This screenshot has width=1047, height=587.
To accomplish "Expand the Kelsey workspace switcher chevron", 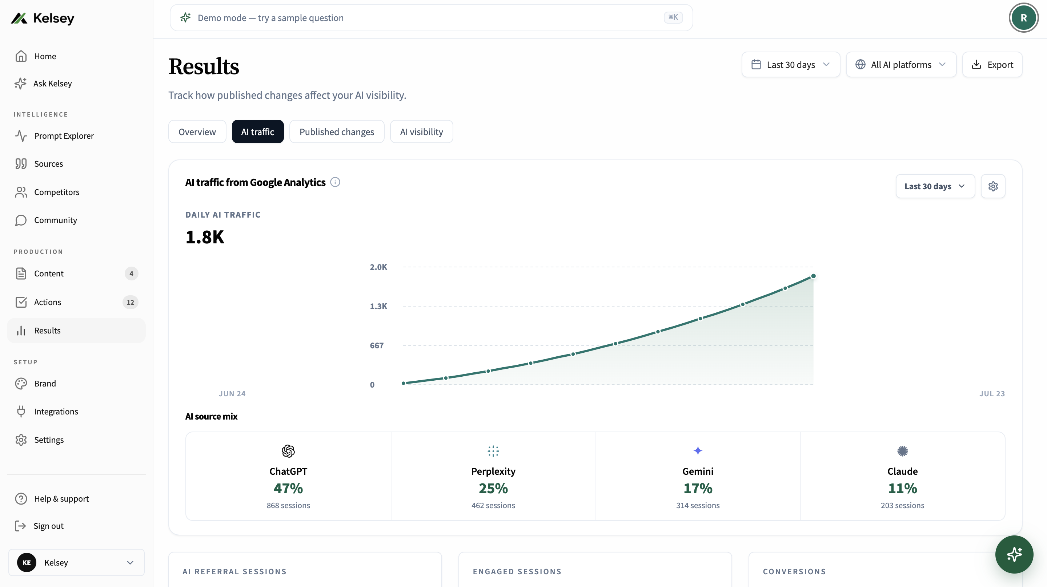I will [130, 562].
